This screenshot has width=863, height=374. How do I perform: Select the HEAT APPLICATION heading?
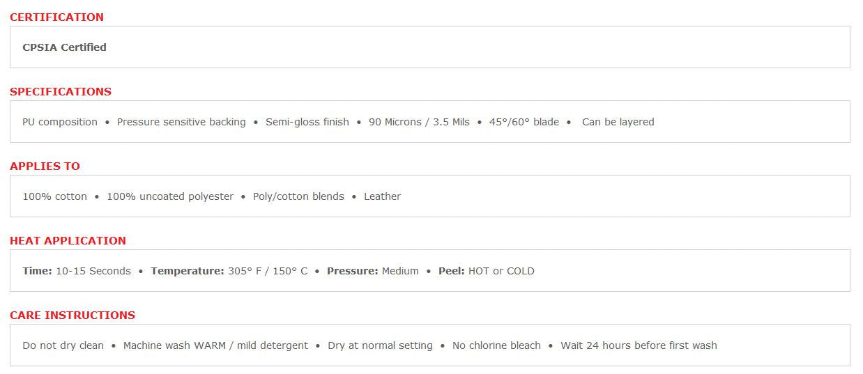coord(68,240)
